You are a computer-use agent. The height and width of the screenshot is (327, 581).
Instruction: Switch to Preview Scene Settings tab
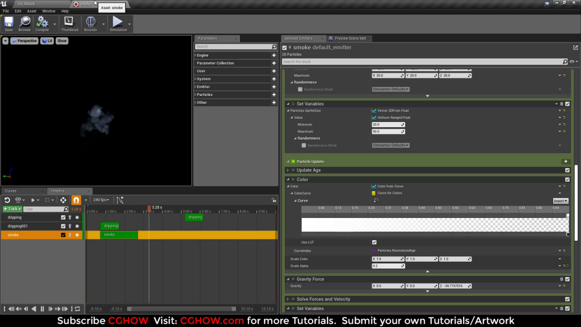point(350,38)
